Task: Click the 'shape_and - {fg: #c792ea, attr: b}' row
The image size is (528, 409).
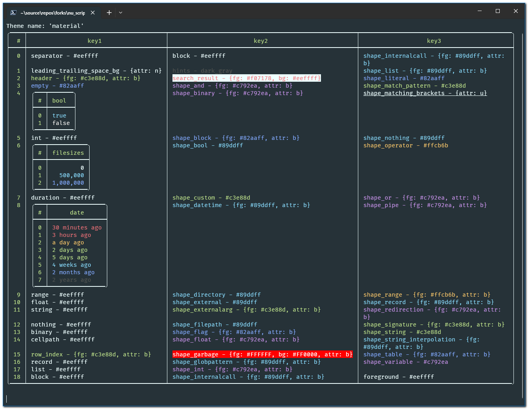Action: pos(233,86)
